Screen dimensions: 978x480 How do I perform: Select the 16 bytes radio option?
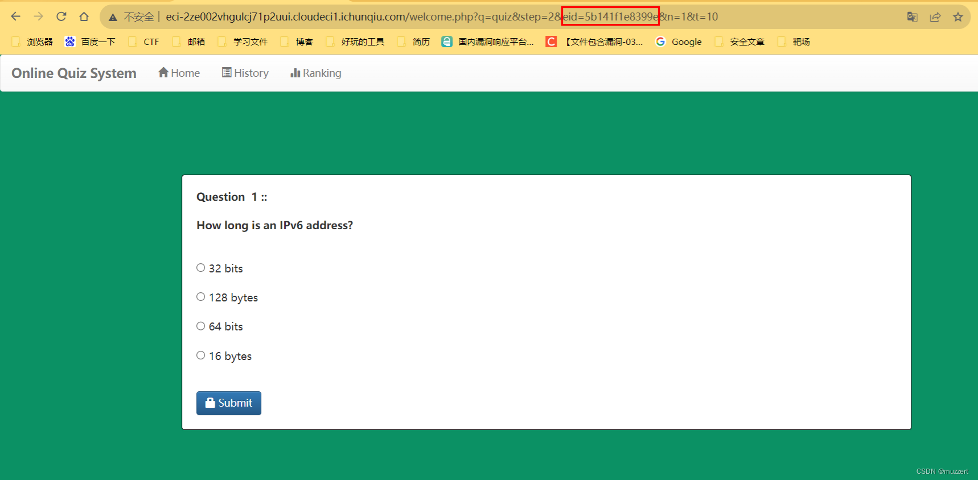pos(201,355)
